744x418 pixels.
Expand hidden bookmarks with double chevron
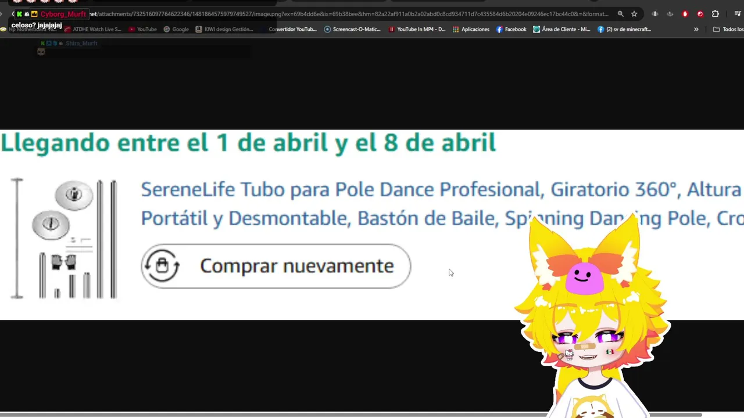click(x=696, y=29)
